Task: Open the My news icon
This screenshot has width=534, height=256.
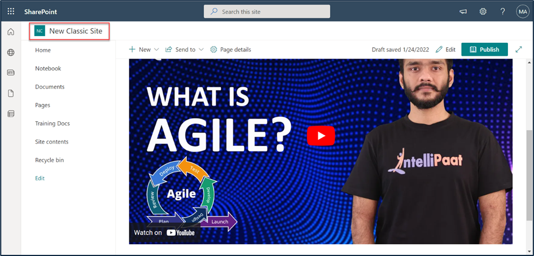Action: point(11,73)
